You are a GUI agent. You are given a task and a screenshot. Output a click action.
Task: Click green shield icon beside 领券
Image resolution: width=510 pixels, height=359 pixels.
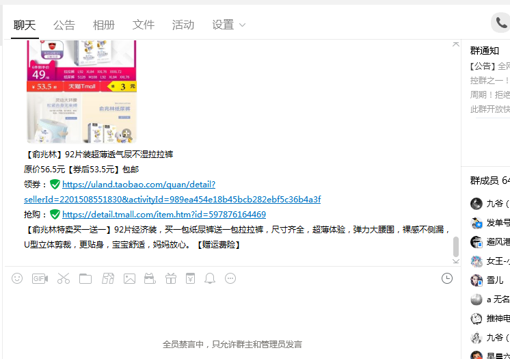[55, 184]
